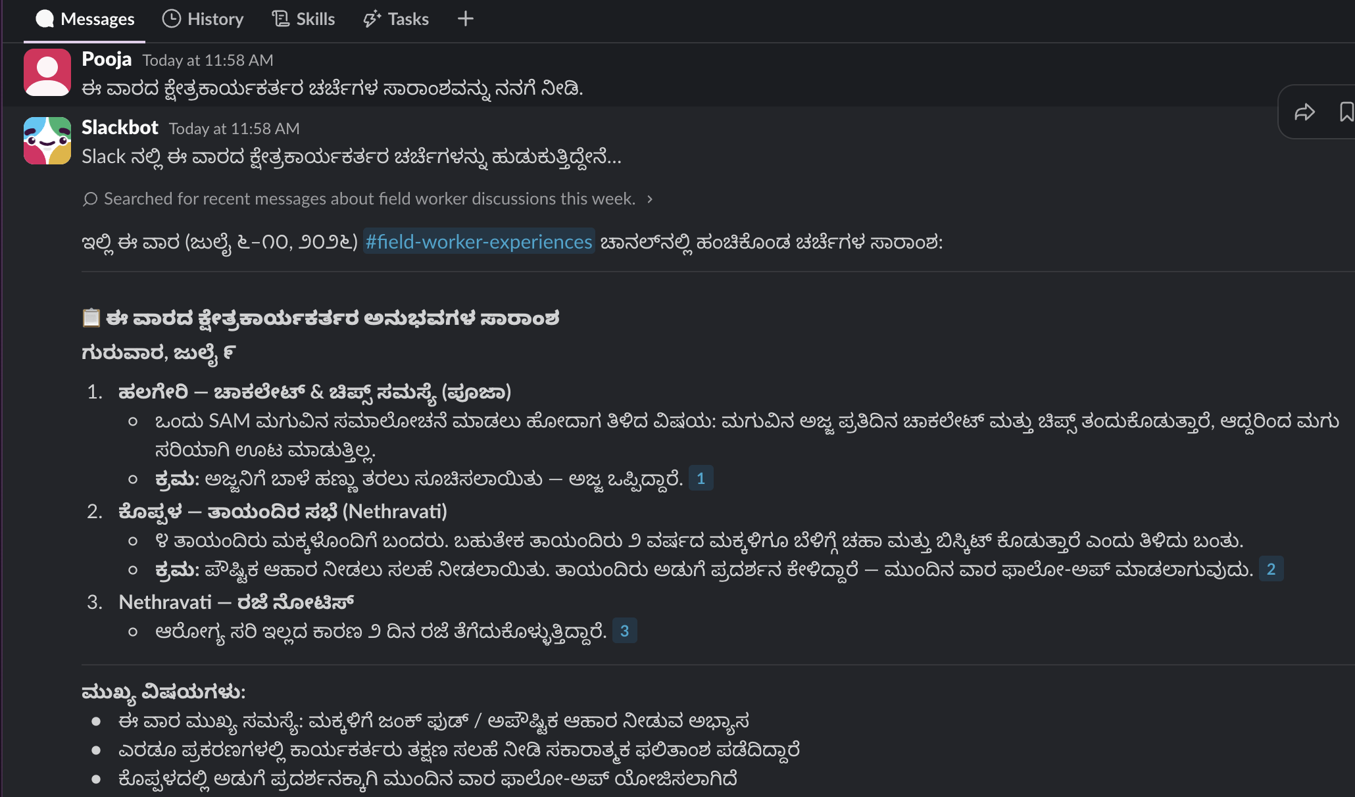The width and height of the screenshot is (1355, 797).
Task: Bookmark the message with the save icon
Action: pos(1346,112)
